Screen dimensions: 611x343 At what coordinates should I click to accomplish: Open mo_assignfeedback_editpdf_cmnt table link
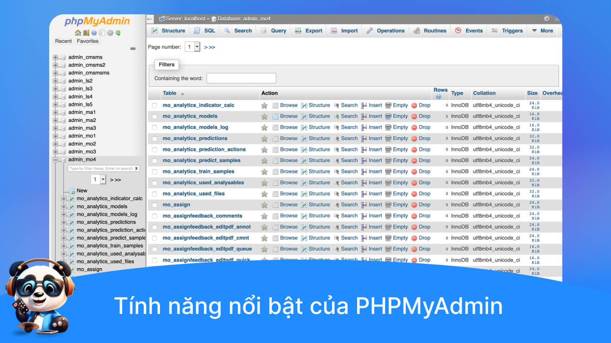pyautogui.click(x=206, y=238)
